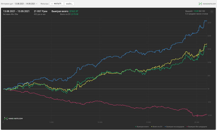Click the $50 y-axis label
This screenshot has height=130, width=217.
pyautogui.click(x=209, y=76)
